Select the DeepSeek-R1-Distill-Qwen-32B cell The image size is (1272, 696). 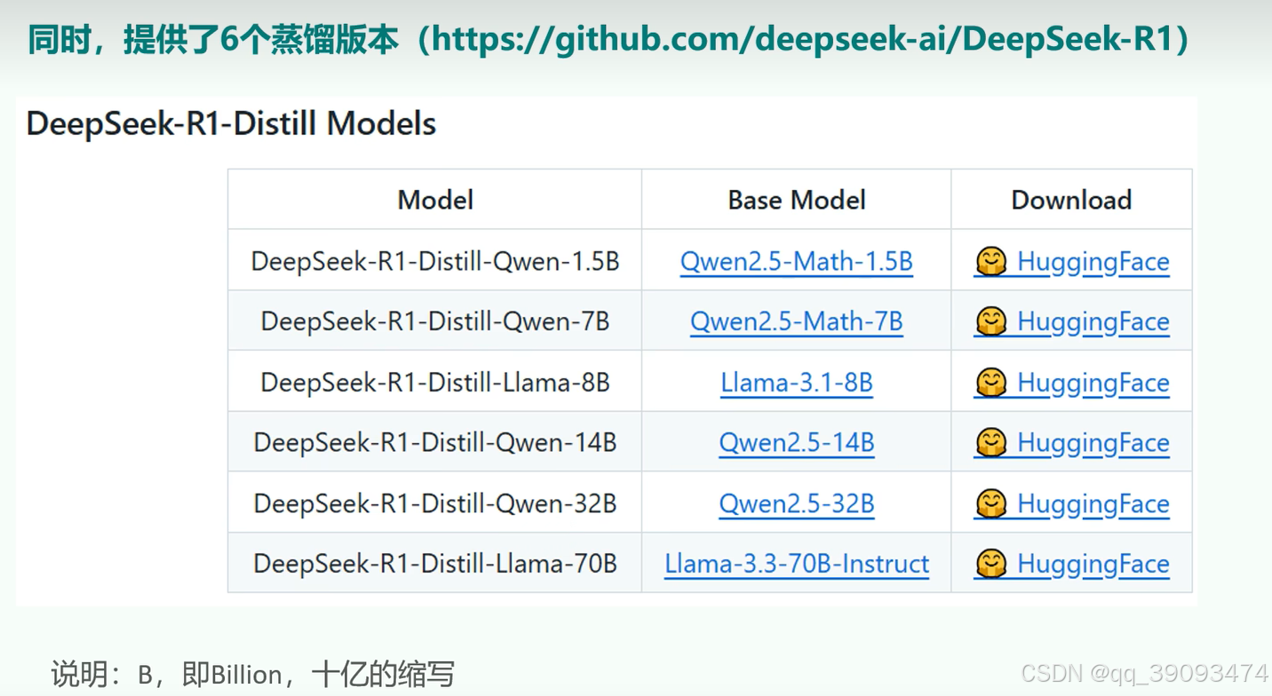point(435,502)
